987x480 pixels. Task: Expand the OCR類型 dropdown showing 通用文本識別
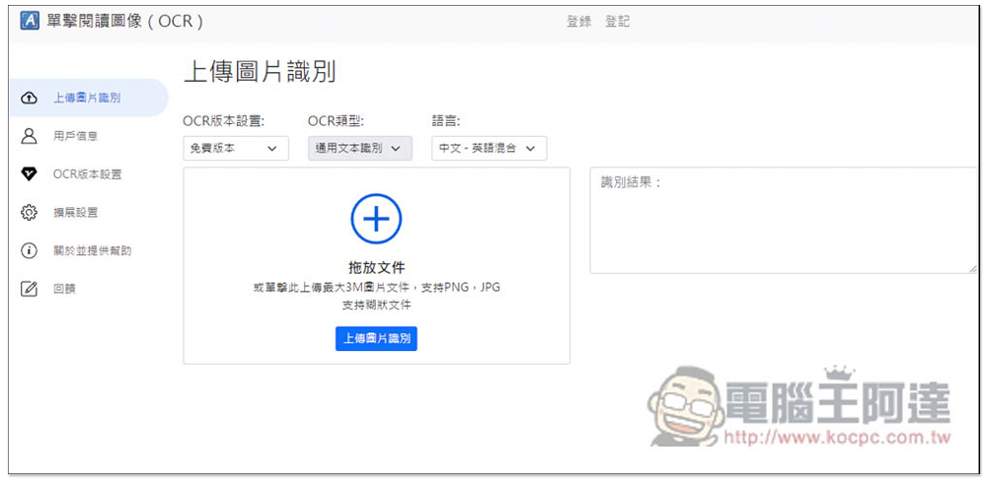pos(359,148)
